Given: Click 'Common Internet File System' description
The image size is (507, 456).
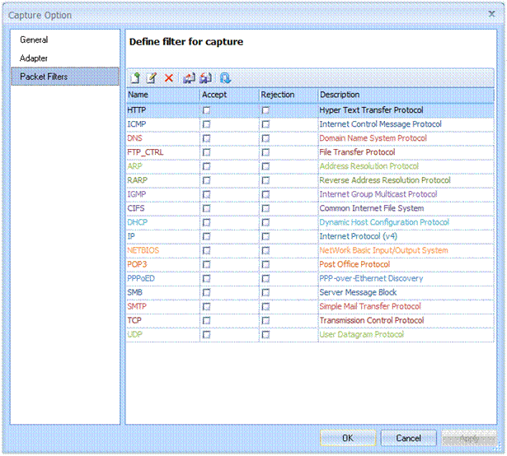Looking at the screenshot, I should [x=372, y=208].
